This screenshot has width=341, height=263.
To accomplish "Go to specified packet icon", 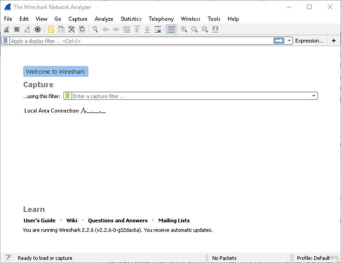I will point(127,29).
